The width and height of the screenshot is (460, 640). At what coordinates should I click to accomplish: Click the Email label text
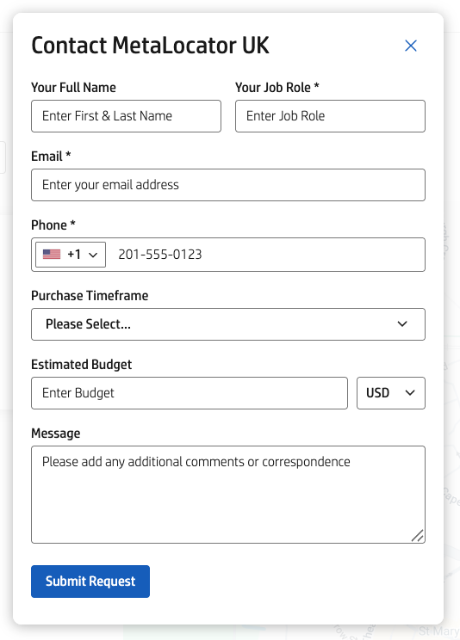(47, 157)
